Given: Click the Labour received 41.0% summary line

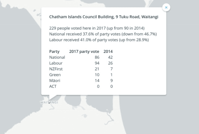Looking at the screenshot, I should click(x=99, y=40).
